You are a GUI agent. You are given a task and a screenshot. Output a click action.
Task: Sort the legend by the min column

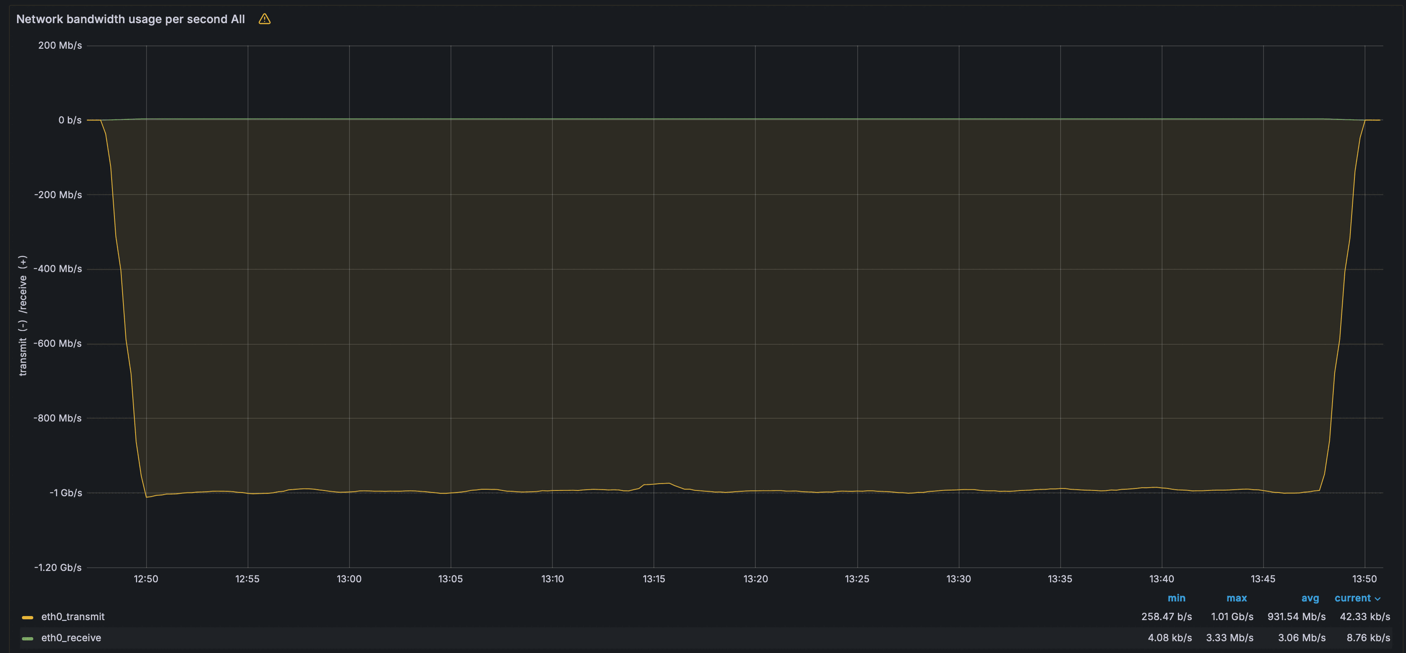click(1176, 598)
